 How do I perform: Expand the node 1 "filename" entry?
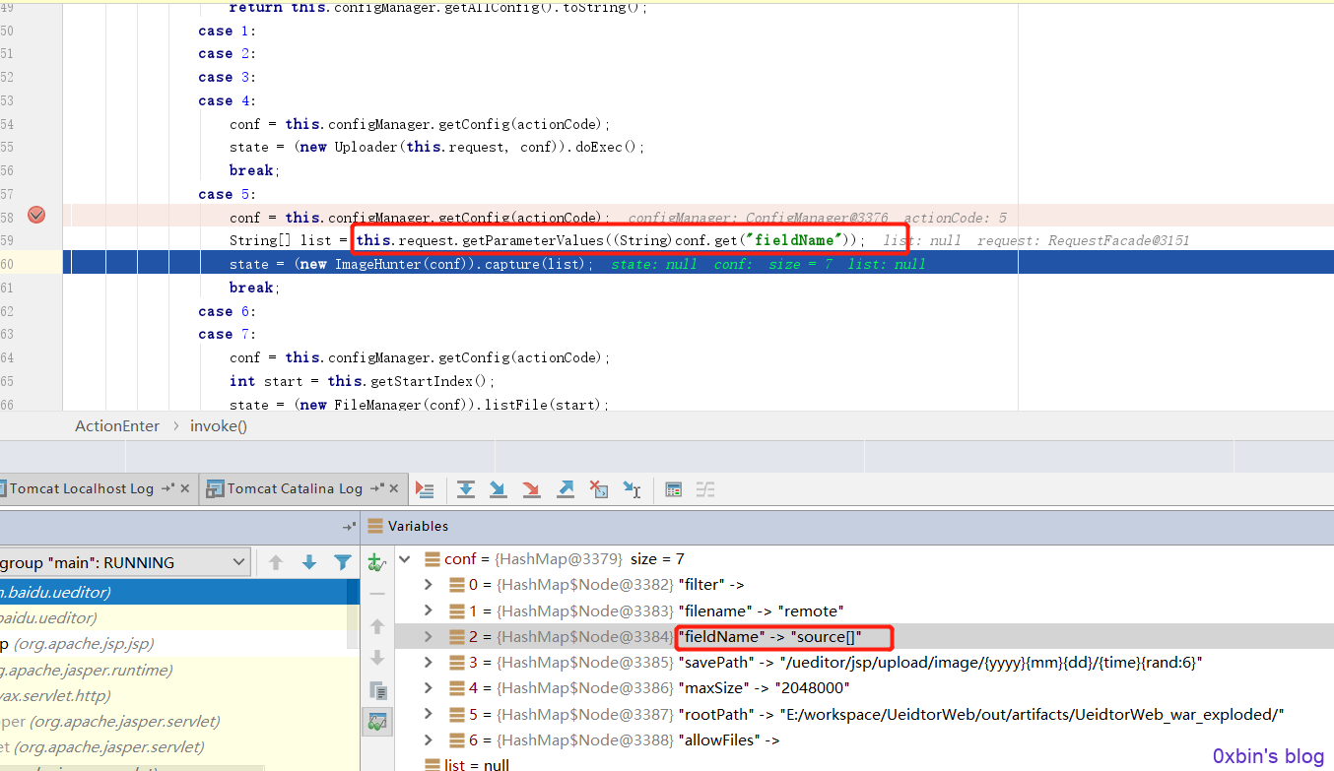pos(428,610)
